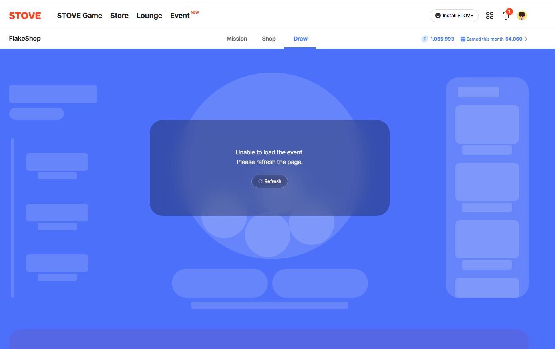Image resolution: width=555 pixels, height=349 pixels.
Task: Click the calendar icon beside Earned this month
Action: 463,39
